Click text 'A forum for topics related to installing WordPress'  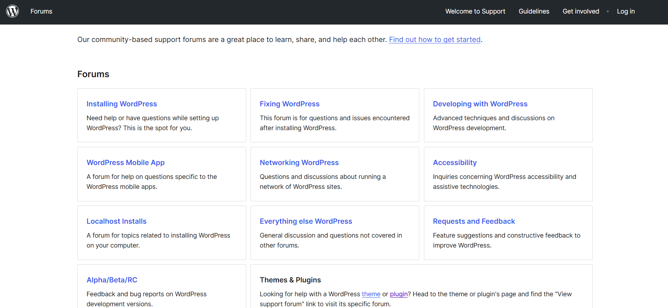click(158, 235)
